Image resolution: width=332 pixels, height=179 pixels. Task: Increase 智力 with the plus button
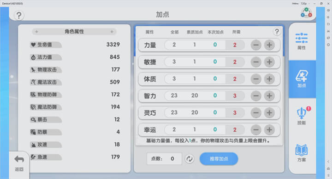269,96
